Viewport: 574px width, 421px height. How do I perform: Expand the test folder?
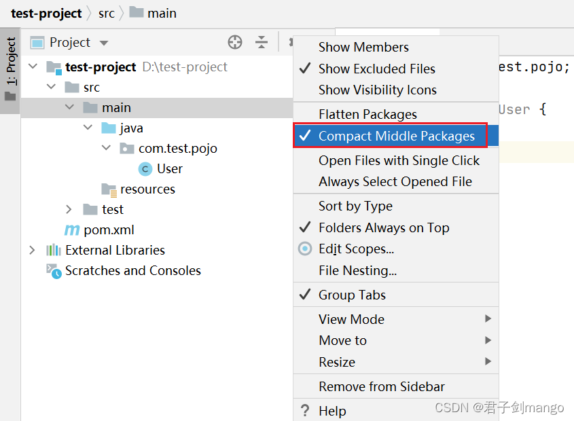tap(69, 209)
